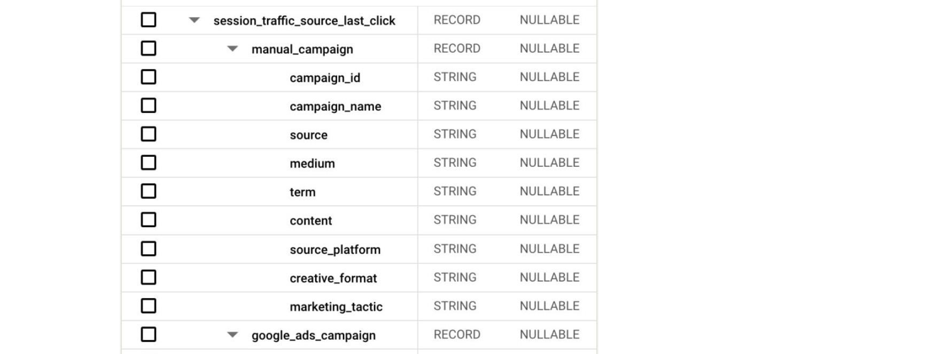This screenshot has height=354, width=933.
Task: Check the checkbox for session_traffic_source_last_click
Action: [148, 20]
